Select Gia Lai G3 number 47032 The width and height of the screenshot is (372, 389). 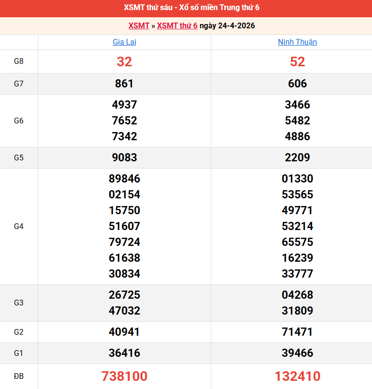(x=124, y=311)
